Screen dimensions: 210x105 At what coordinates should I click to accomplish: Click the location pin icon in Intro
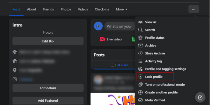pos(15,70)
